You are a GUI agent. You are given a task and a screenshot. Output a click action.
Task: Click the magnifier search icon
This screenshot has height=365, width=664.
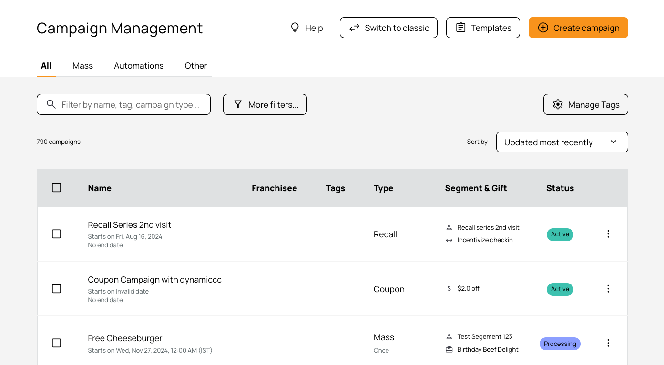51,104
